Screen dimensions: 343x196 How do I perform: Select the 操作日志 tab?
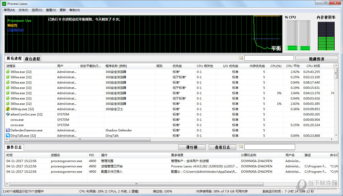(x=14, y=147)
